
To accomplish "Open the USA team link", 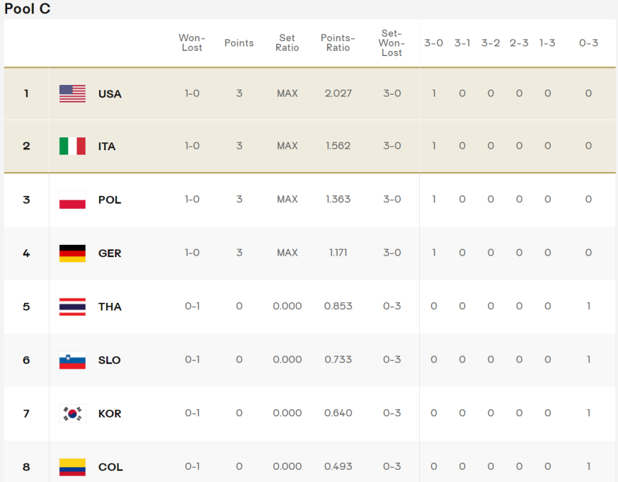I will click(x=109, y=94).
